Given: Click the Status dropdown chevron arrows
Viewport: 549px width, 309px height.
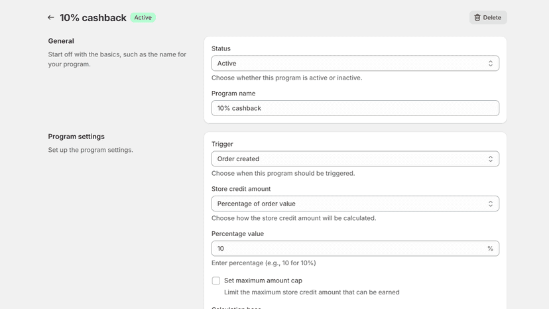Looking at the screenshot, I should [491, 64].
